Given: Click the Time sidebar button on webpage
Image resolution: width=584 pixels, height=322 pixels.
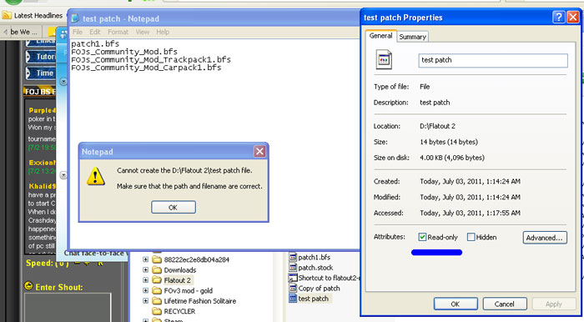Looking at the screenshot, I should tap(41, 73).
